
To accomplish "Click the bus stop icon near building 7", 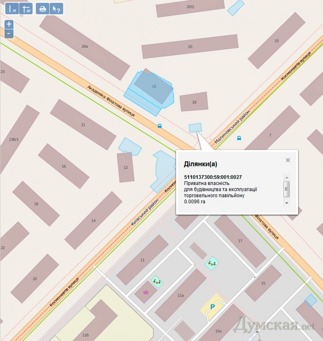I will coord(239,138).
